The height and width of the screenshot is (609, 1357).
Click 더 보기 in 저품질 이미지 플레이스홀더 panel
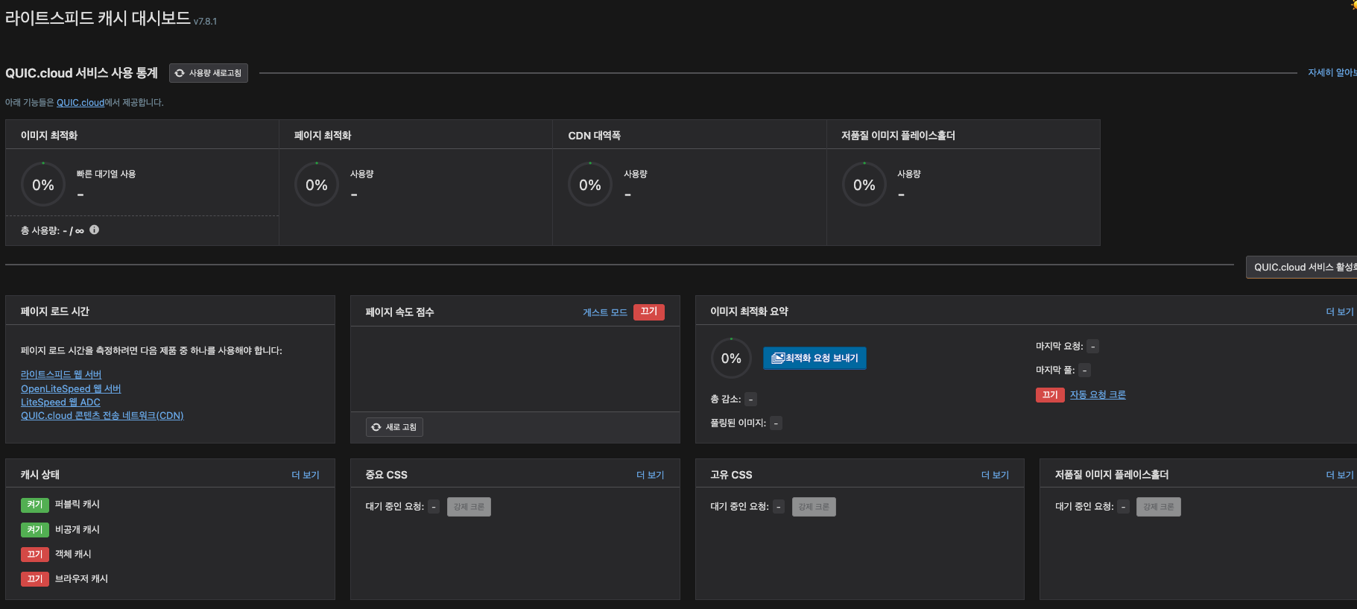(1340, 475)
